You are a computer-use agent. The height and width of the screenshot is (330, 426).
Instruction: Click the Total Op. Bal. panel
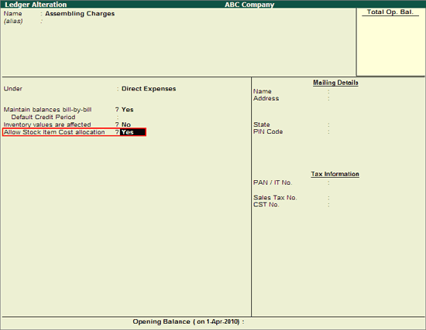390,42
